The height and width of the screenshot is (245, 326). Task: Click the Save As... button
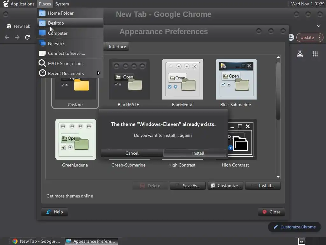coord(188,186)
